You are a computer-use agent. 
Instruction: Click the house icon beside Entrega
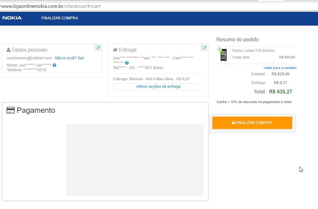pos(115,50)
